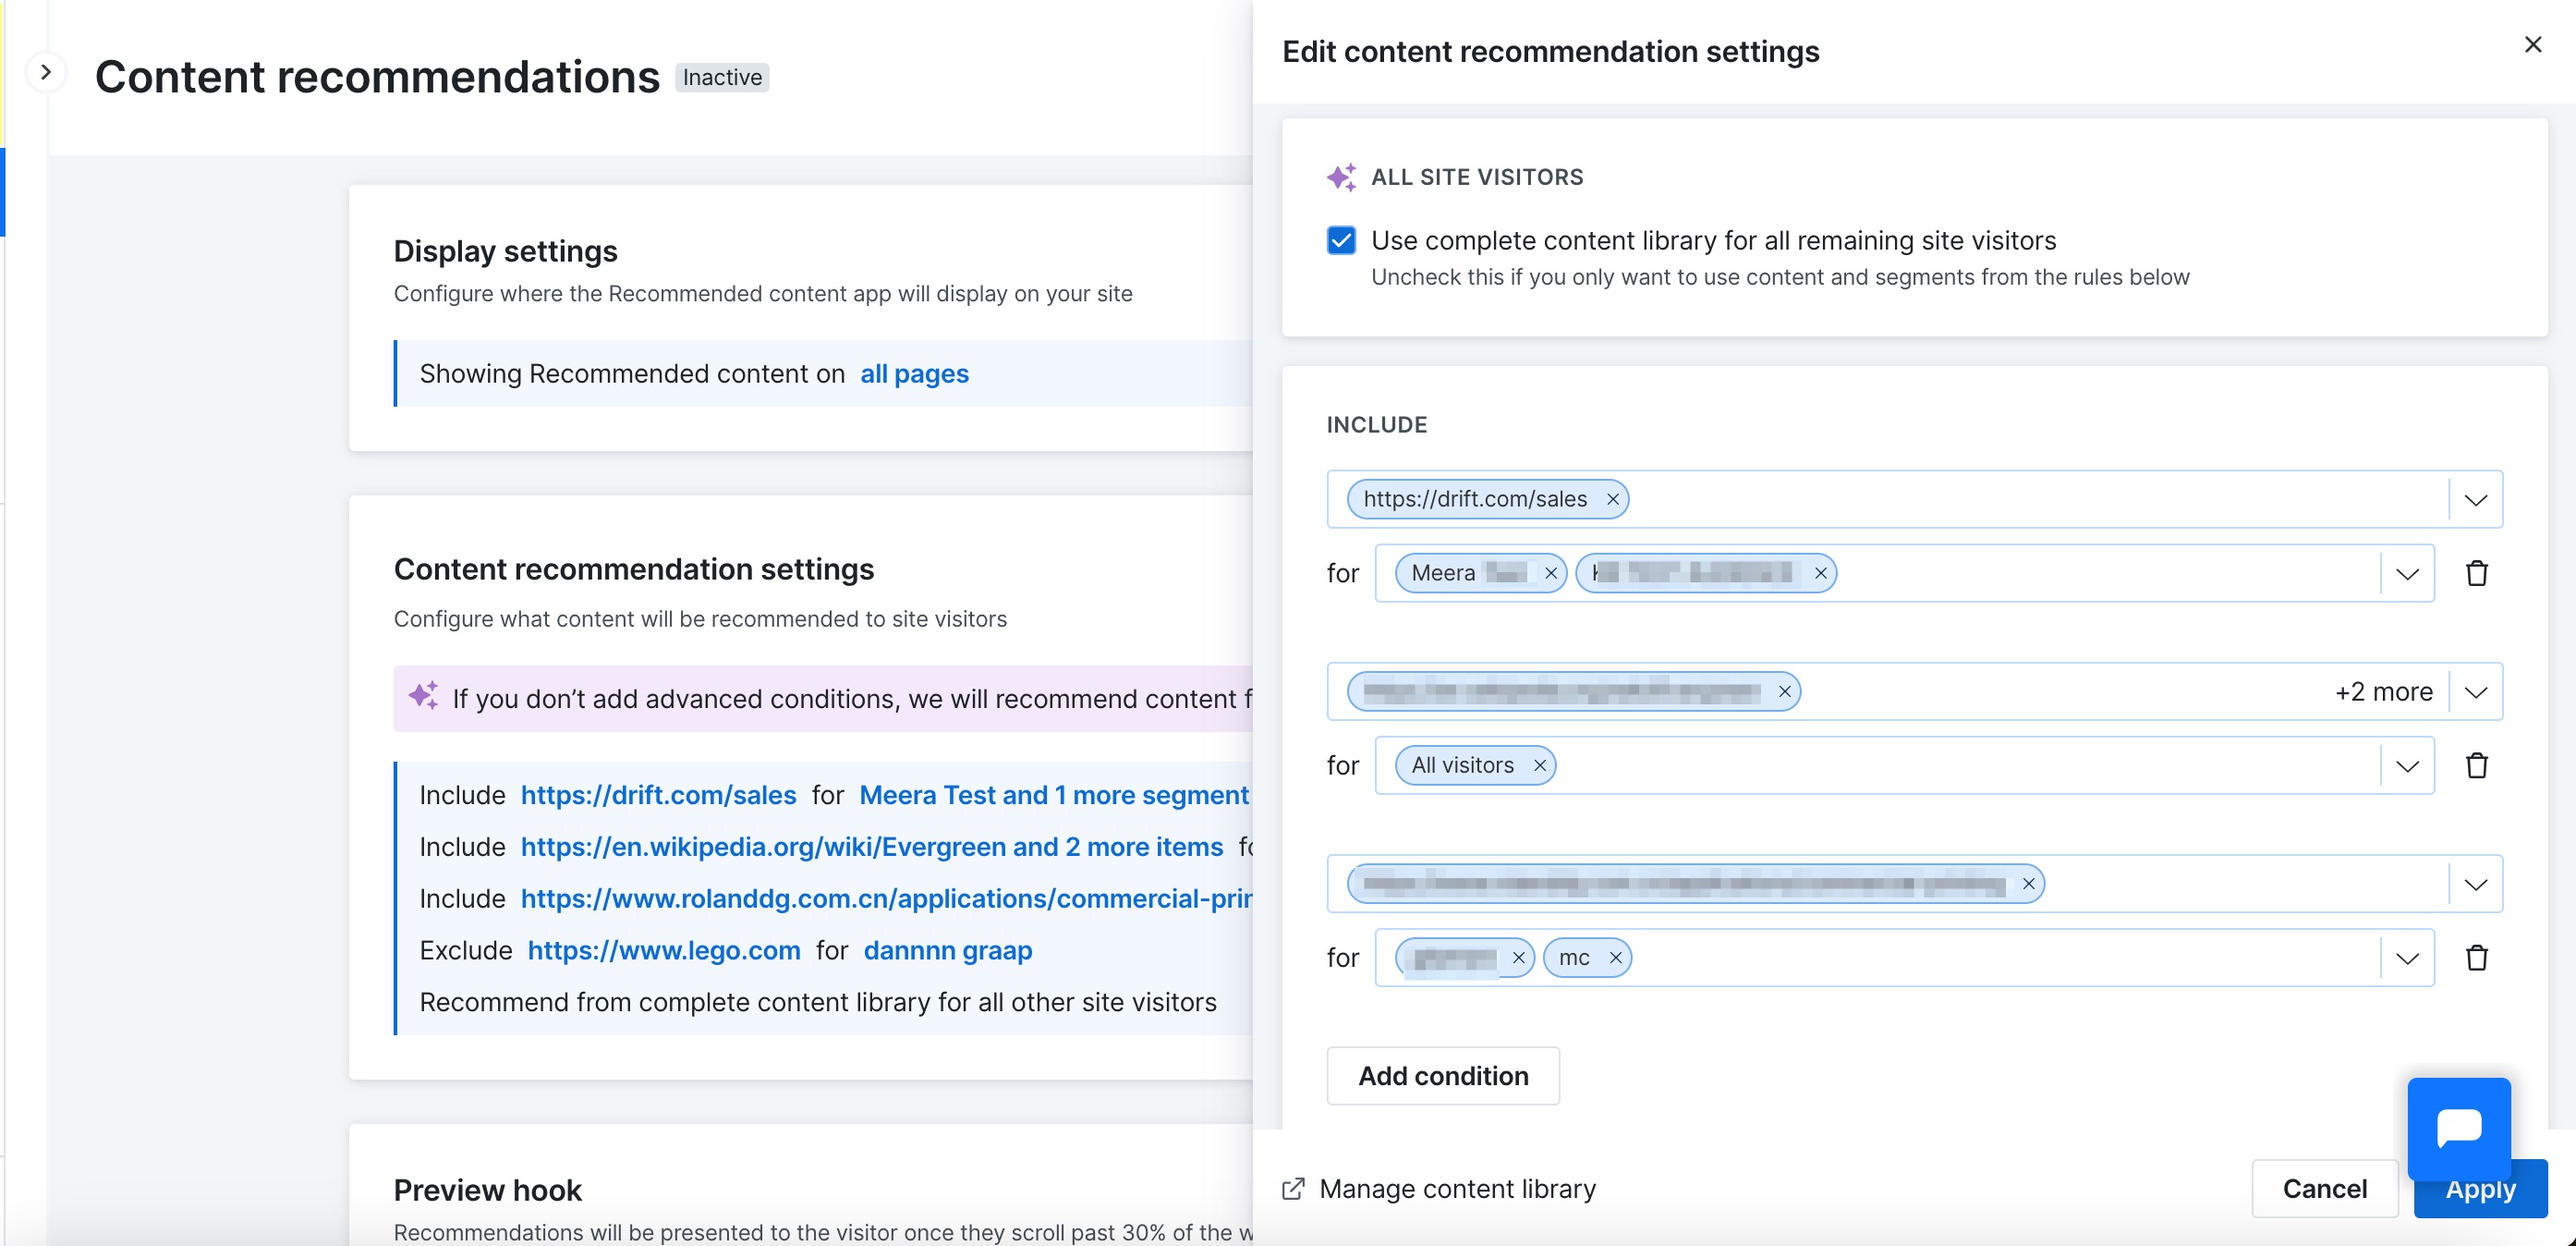Open the https://www.lego.com exclude link
Screen dimensions: 2576x1246
pyautogui.click(x=664, y=950)
